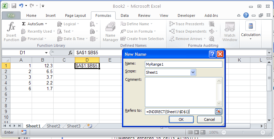The height and width of the screenshot is (139, 274).
Task: Open the AutoSum sigma function
Action: tap(35, 24)
